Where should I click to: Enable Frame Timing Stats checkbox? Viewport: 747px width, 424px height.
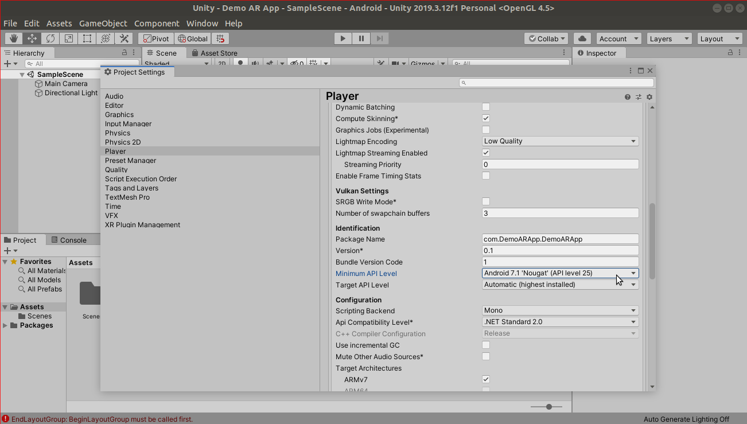pyautogui.click(x=486, y=176)
